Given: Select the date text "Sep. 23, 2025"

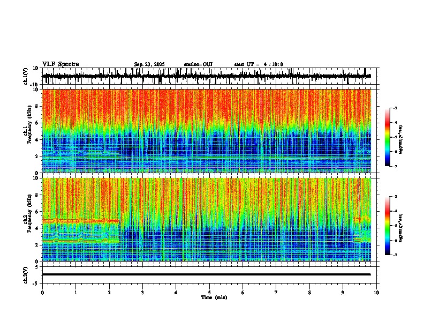Looking at the screenshot, I should tap(149, 64).
